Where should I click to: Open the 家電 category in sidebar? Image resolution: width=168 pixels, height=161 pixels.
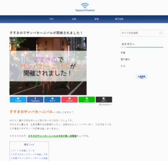[x=123, y=53]
